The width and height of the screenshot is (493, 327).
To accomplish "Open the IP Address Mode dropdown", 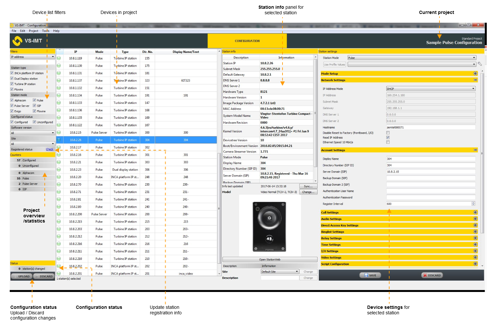I will (x=431, y=89).
